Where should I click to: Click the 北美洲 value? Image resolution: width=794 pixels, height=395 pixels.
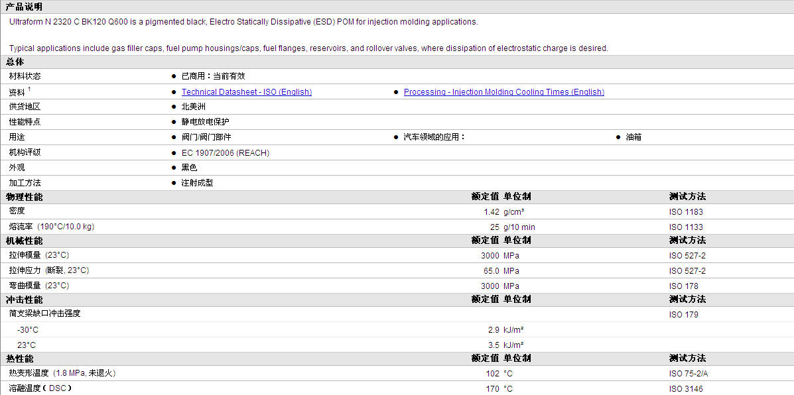tap(194, 107)
